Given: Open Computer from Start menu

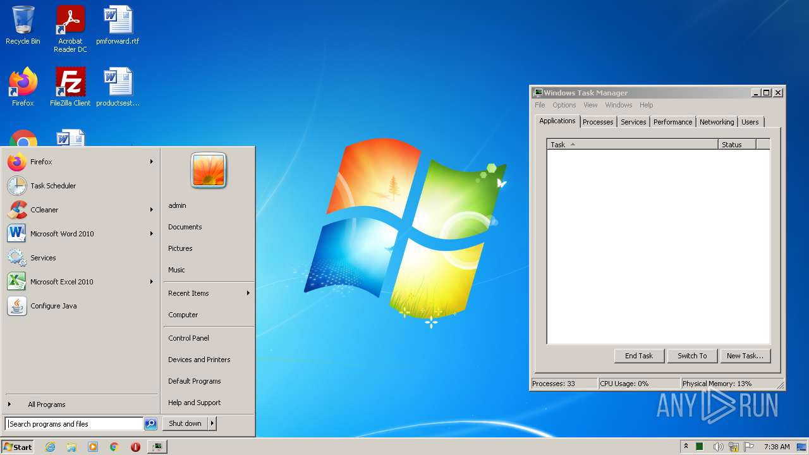Looking at the screenshot, I should pos(209,315).
